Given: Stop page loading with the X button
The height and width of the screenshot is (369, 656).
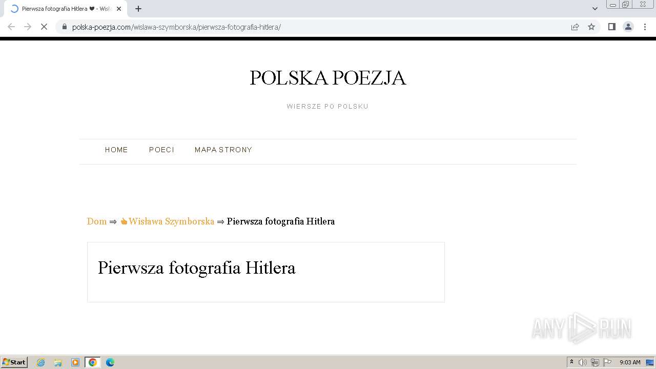Looking at the screenshot, I should (x=44, y=27).
